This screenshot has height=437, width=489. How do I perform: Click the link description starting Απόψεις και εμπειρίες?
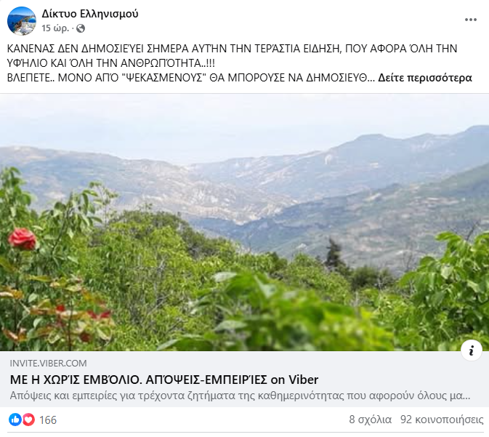[x=240, y=396]
